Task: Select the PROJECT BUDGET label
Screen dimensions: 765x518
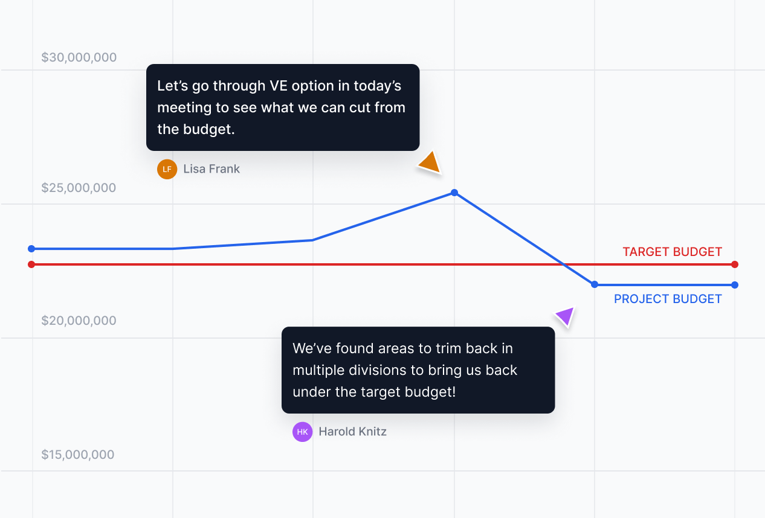Action: (x=668, y=299)
